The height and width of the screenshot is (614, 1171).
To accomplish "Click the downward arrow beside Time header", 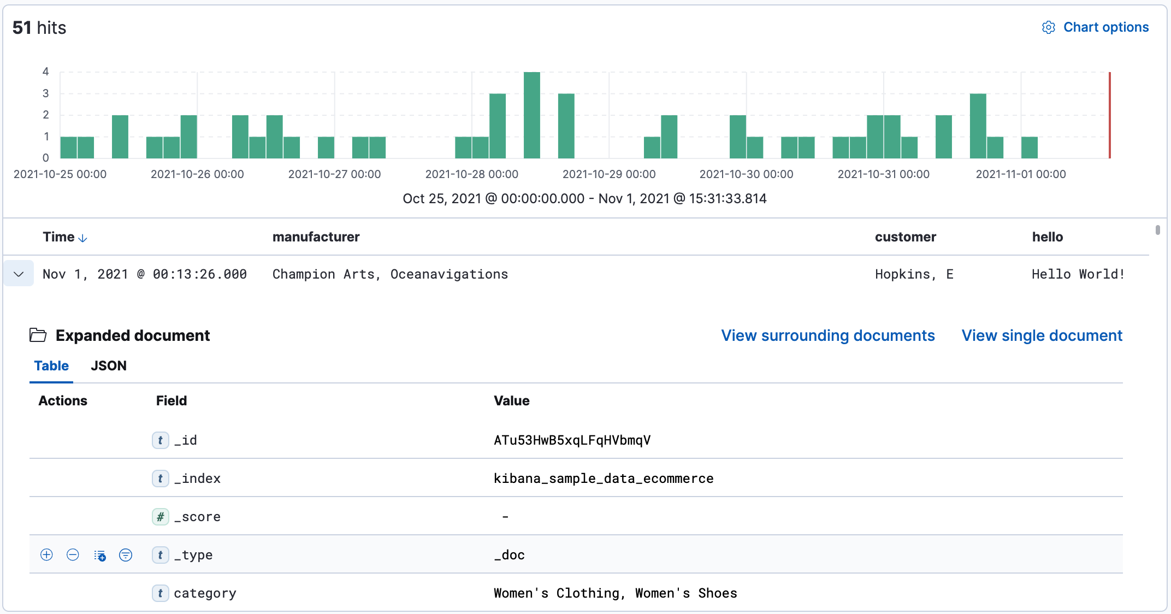I will (82, 238).
